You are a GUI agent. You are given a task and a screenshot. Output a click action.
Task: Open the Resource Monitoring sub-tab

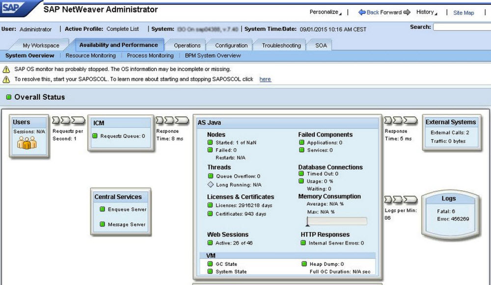pos(90,55)
